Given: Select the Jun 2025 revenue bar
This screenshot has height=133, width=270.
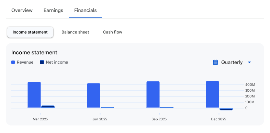Looking at the screenshot, I should [93, 95].
